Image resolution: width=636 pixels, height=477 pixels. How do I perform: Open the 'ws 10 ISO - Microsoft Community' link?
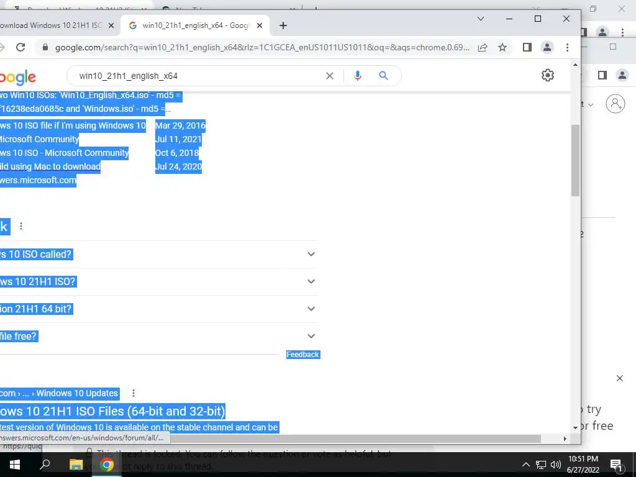click(x=64, y=153)
